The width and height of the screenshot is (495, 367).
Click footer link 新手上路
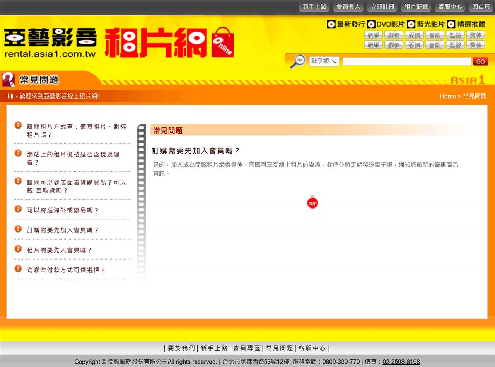point(214,348)
